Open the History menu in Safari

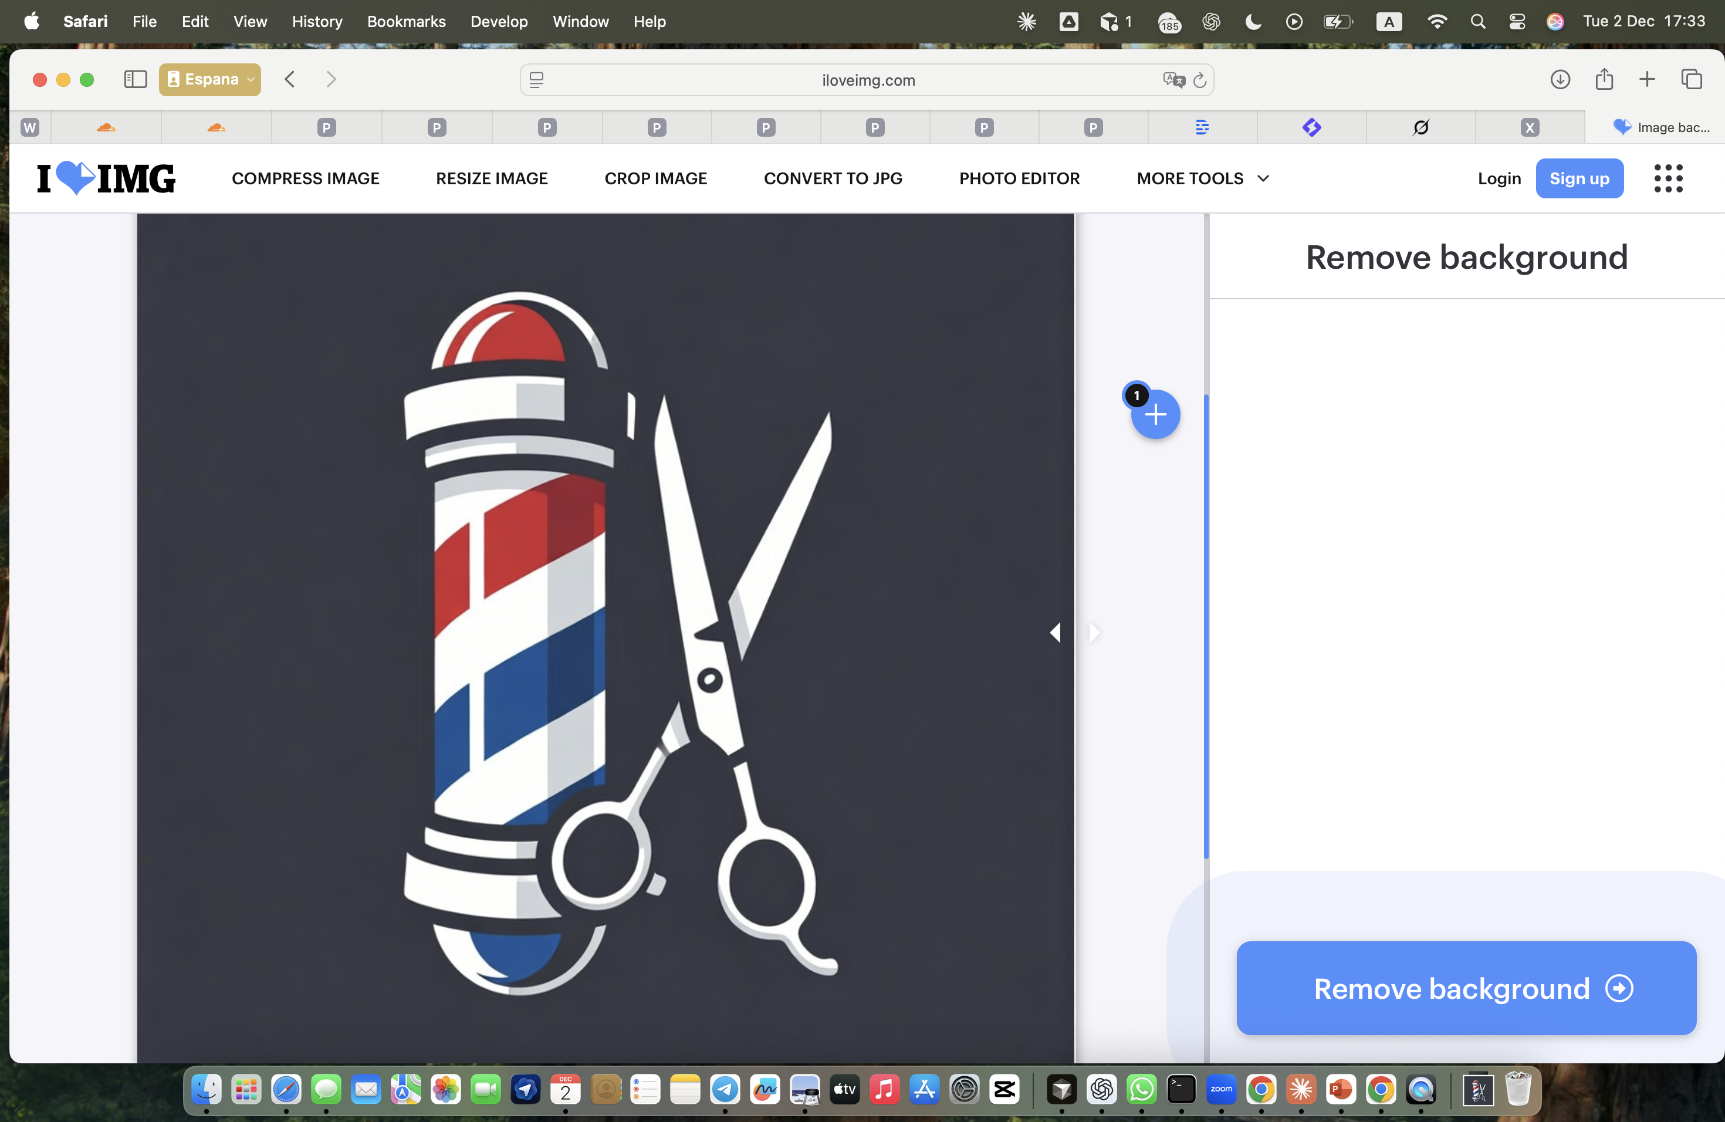click(317, 22)
